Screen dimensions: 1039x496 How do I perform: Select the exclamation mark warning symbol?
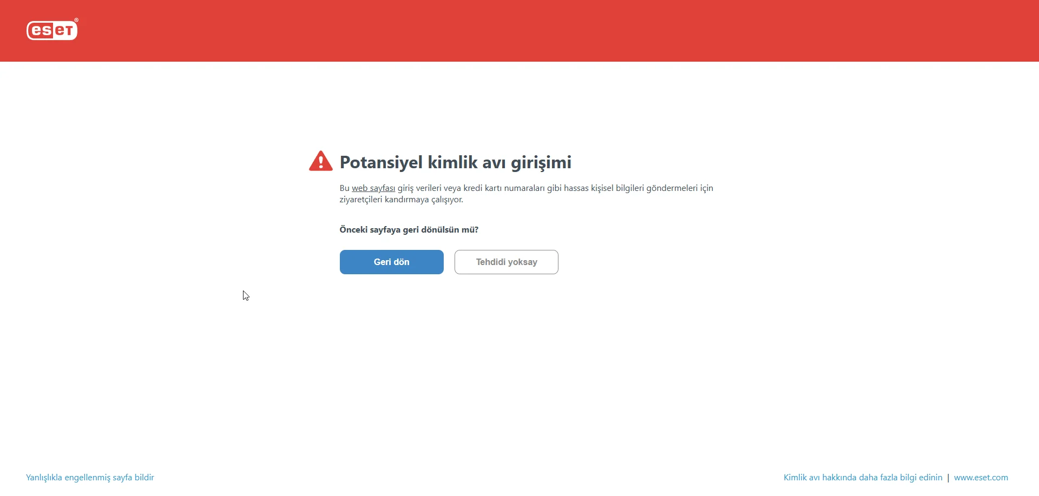[320, 161]
